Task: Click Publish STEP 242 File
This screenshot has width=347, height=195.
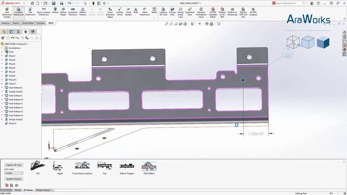Action: pos(243,12)
